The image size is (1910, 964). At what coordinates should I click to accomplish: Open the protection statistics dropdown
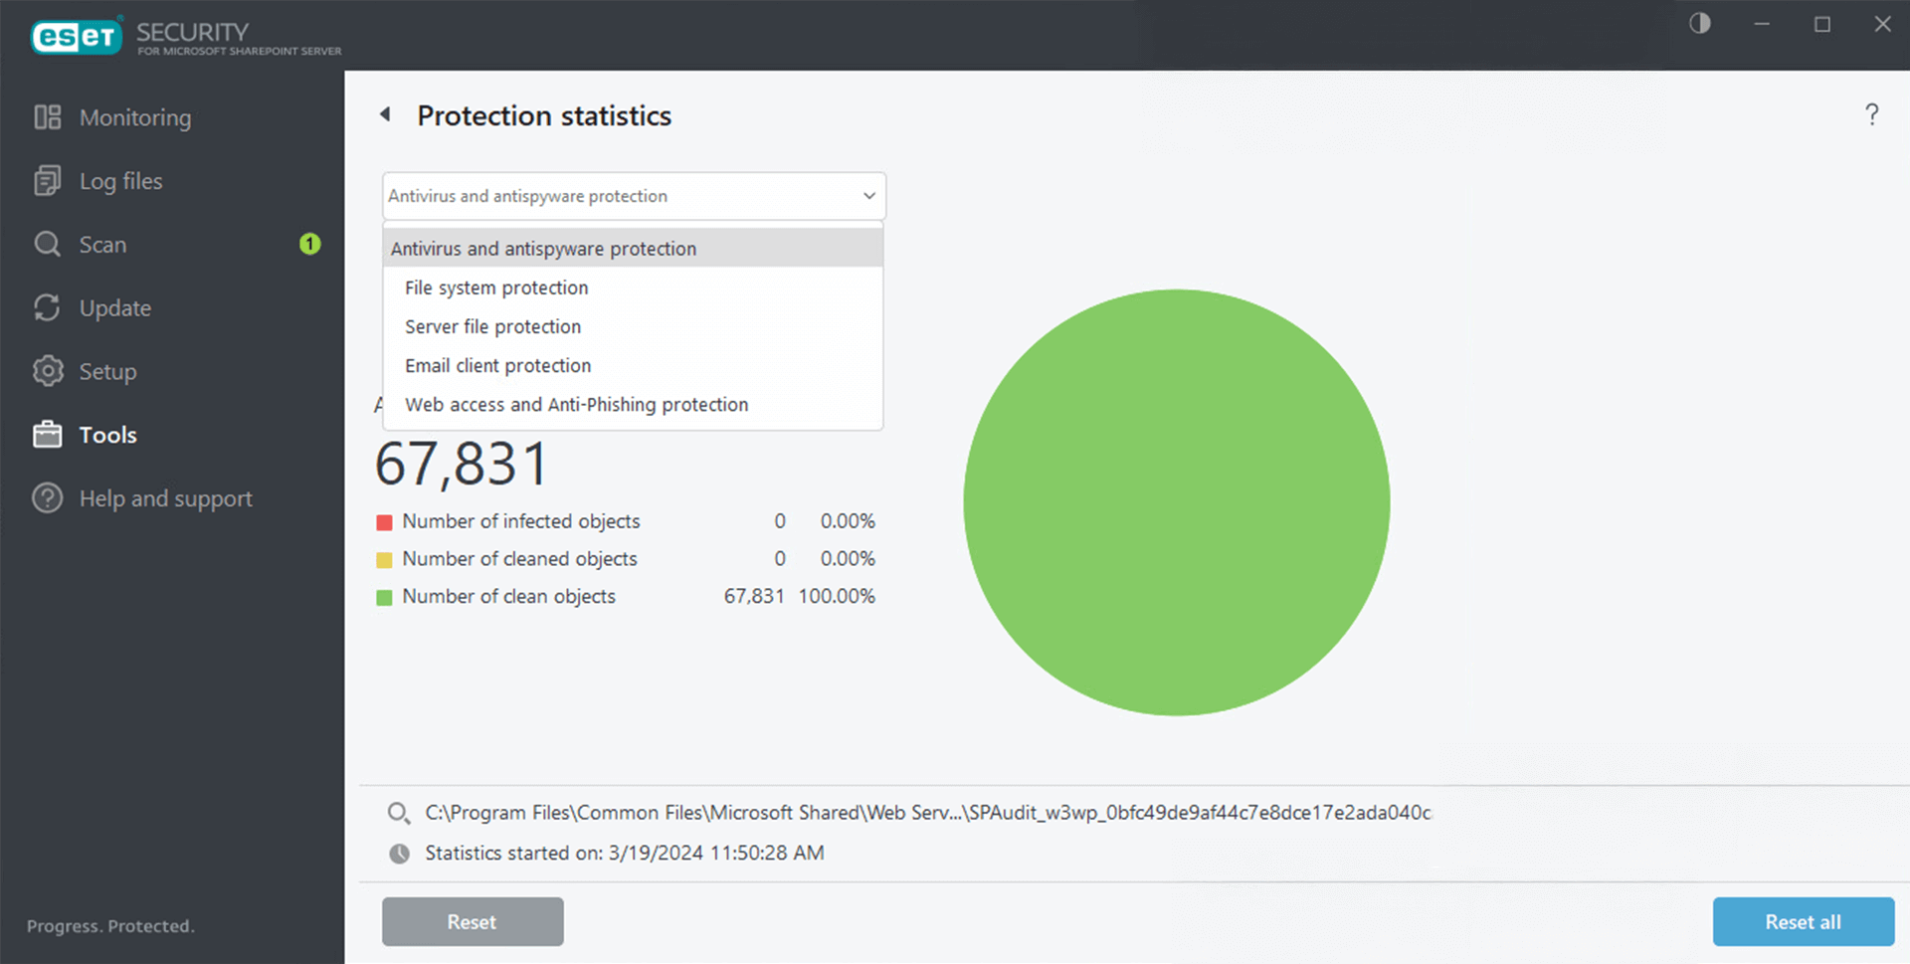click(x=633, y=196)
